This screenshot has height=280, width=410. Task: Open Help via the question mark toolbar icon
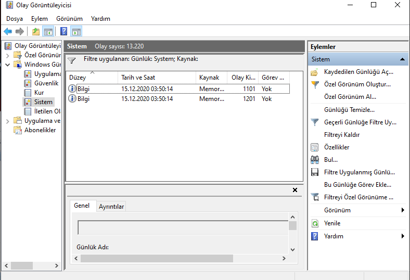(64, 31)
